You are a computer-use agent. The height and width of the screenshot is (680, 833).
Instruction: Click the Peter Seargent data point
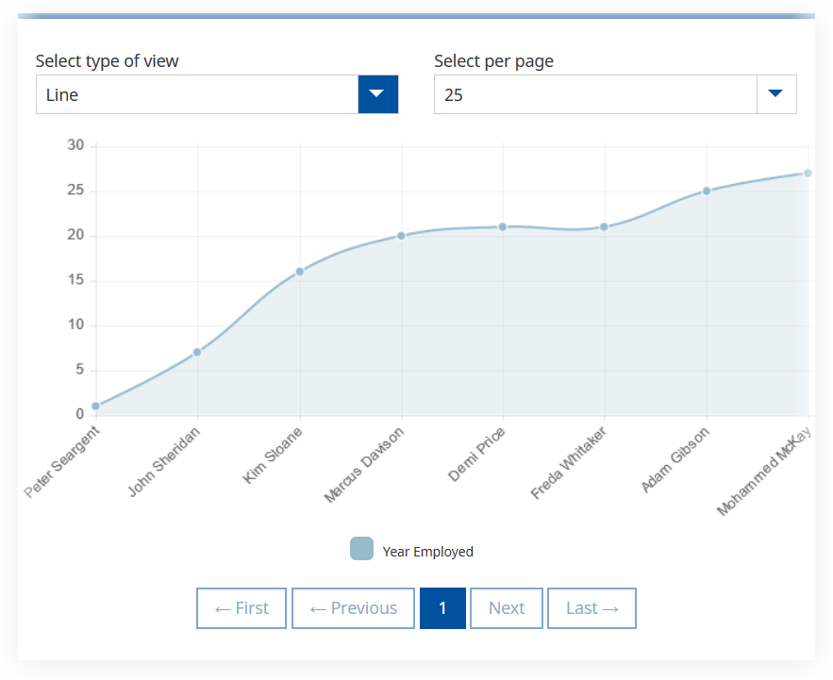click(x=96, y=406)
